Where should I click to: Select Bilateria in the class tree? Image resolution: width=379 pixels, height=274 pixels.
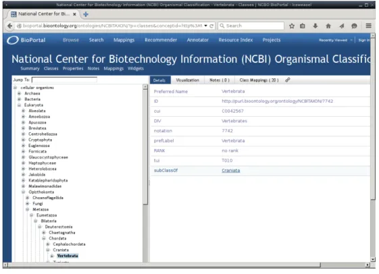point(49,221)
